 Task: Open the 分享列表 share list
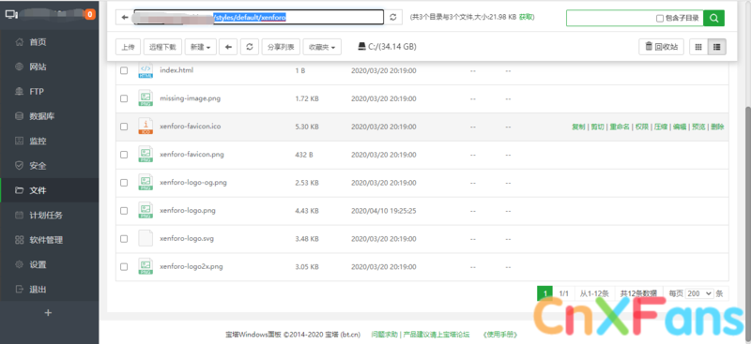point(281,47)
